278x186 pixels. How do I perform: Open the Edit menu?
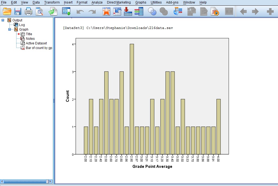pos(14,2)
